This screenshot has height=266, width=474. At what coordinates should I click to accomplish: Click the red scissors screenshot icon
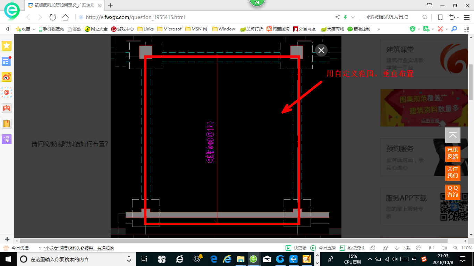tap(440, 29)
